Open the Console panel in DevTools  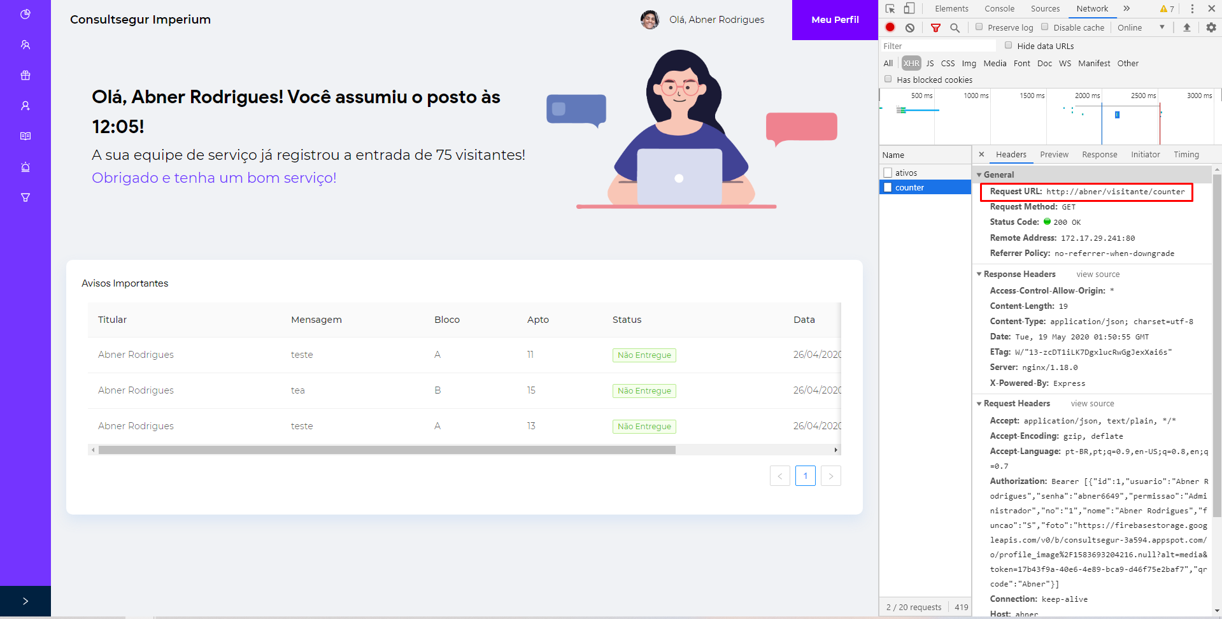tap(999, 9)
